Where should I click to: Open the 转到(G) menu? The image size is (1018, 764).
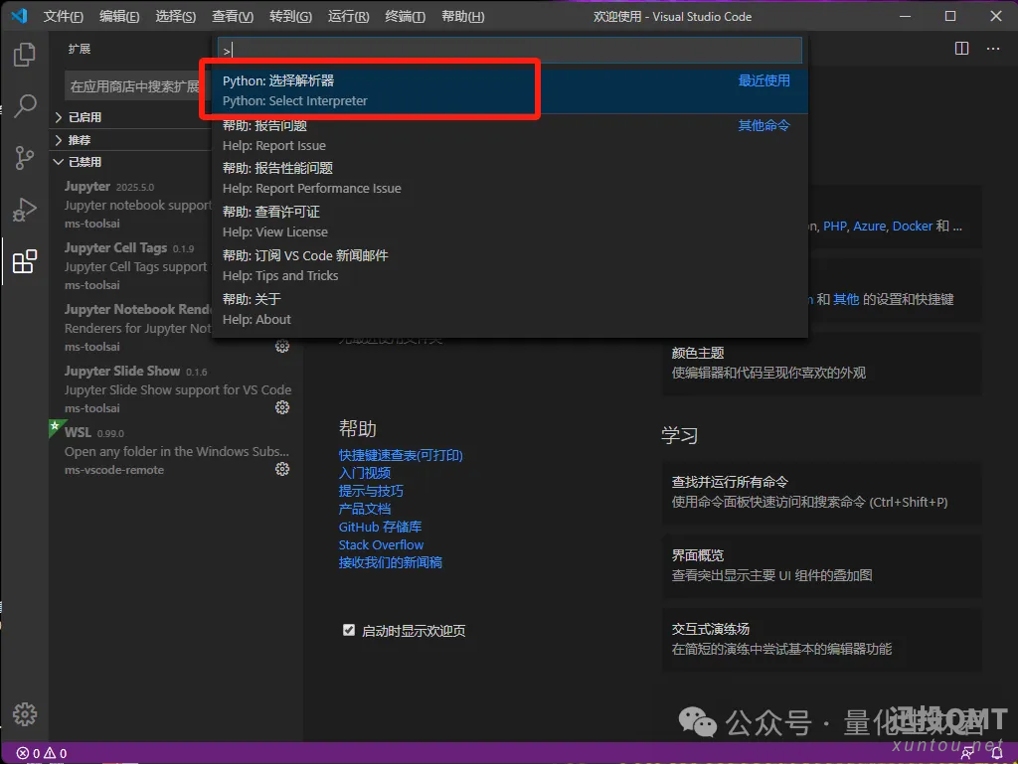click(x=290, y=16)
